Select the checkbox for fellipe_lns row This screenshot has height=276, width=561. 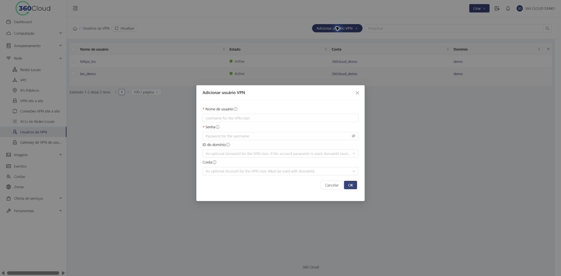[74, 61]
